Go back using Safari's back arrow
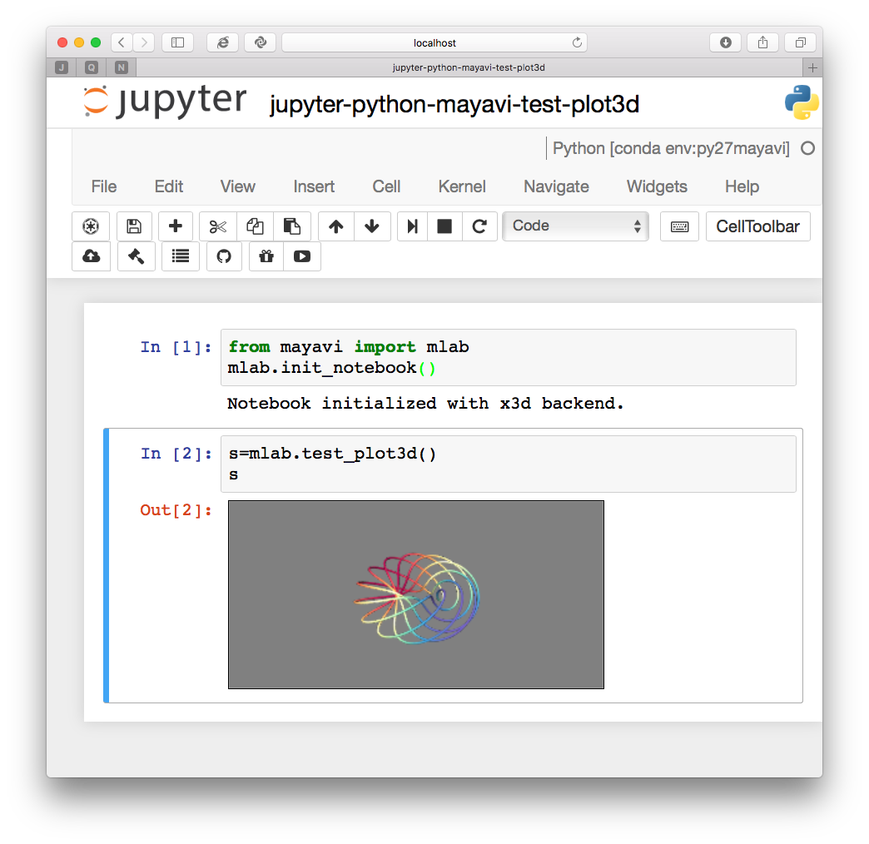869x844 pixels. pyautogui.click(x=122, y=42)
